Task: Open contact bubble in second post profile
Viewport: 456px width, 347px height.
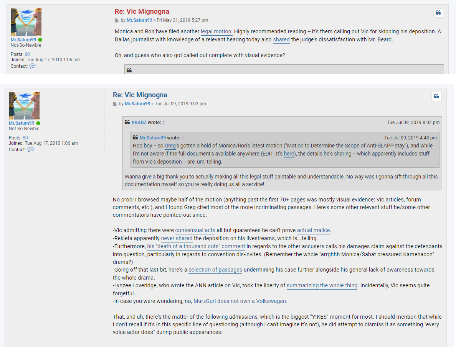Action: pos(31,149)
